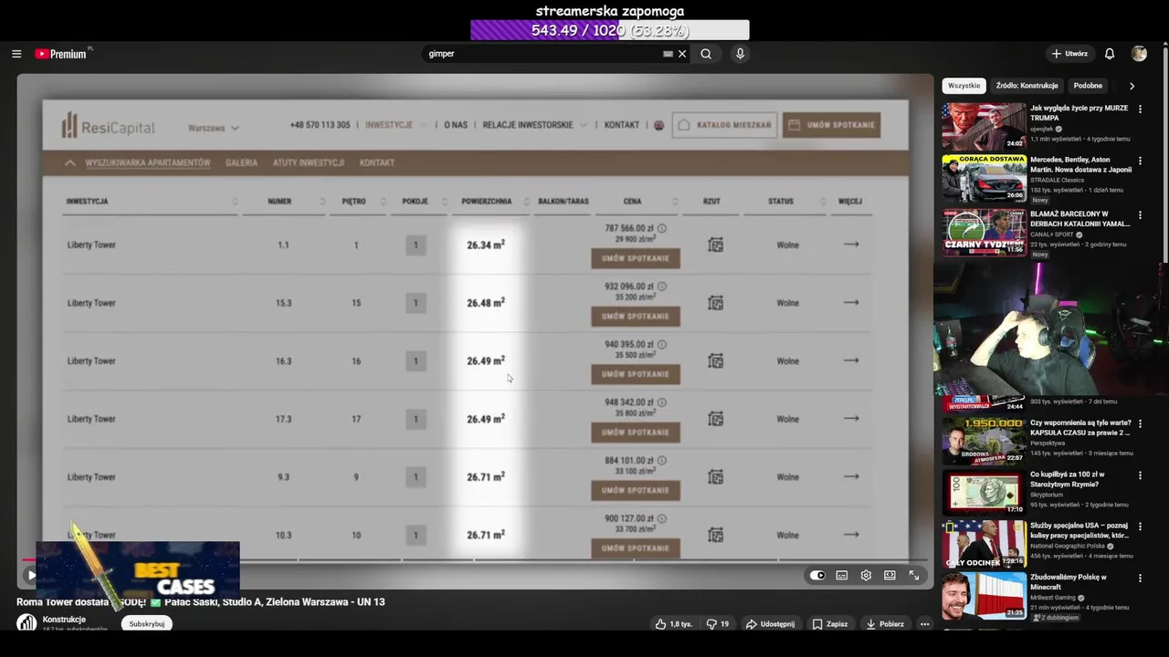Image resolution: width=1169 pixels, height=657 pixels.
Task: Switch player to theater mode
Action: point(890,575)
